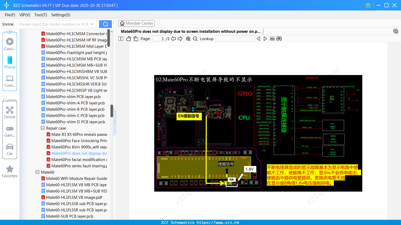Click the file tree vertical scrollbar thumb
The width and height of the screenshot is (401, 225).
coord(112,111)
